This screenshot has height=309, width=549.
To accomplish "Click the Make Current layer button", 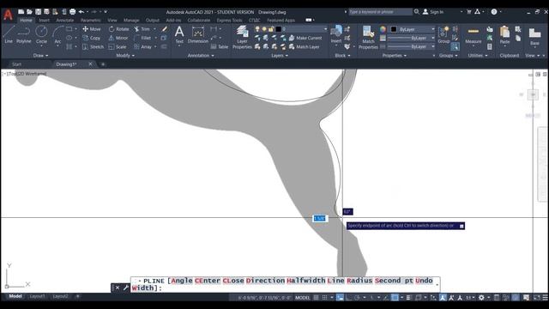I will (305, 38).
